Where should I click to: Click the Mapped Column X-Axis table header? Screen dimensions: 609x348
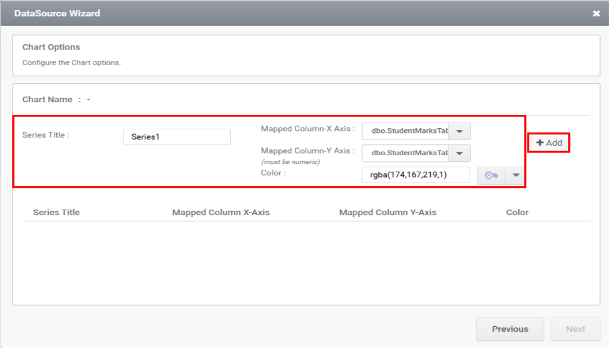point(221,212)
